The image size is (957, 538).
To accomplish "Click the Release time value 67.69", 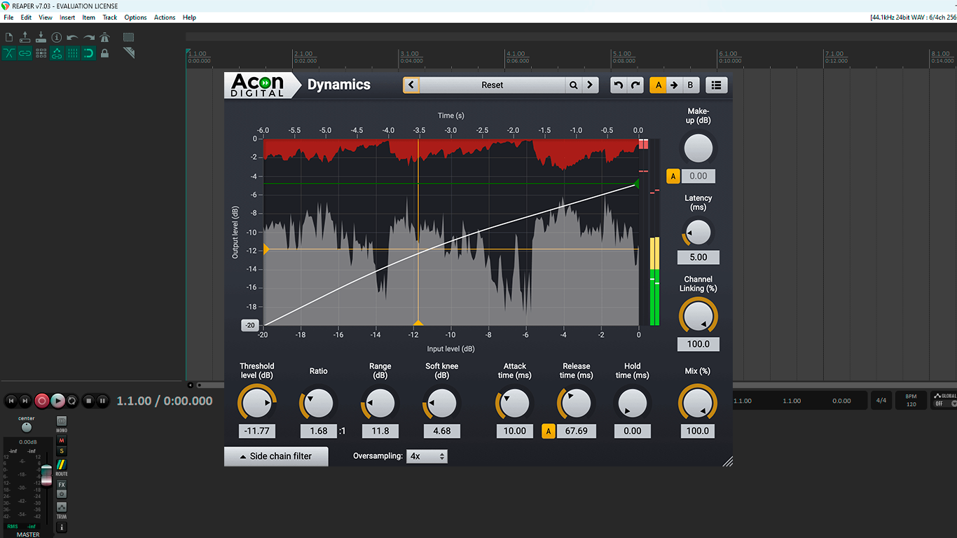I will 577,431.
